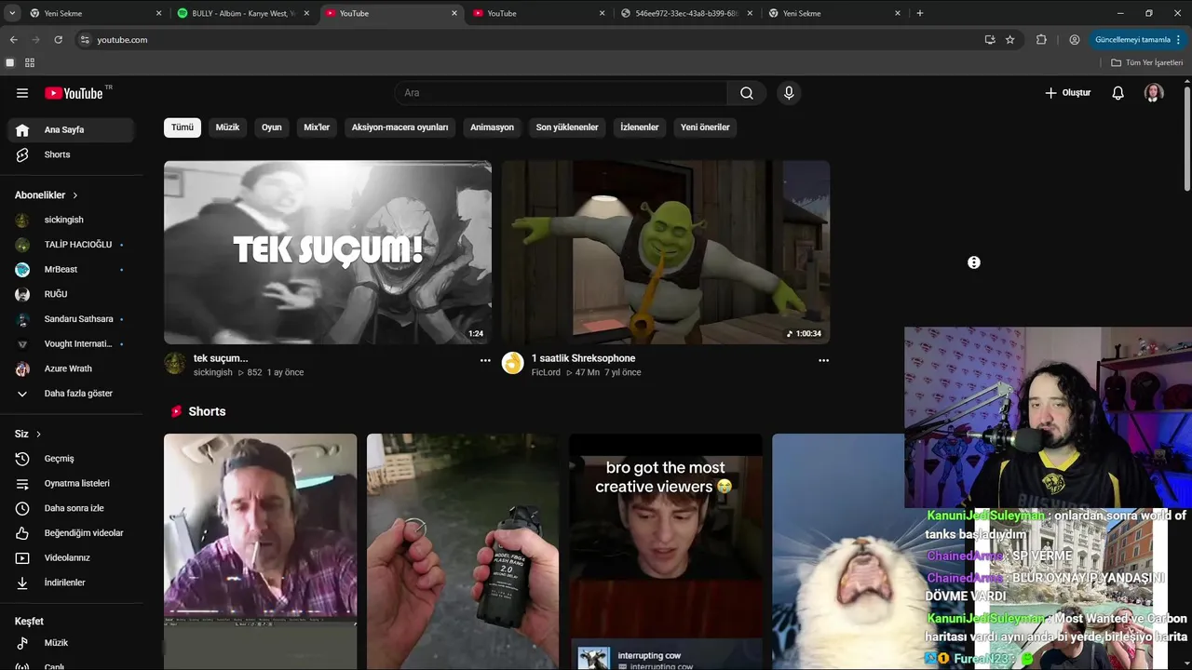Open TALİP HACIOĞLU channel subscription
The image size is (1192, 670).
click(x=71, y=245)
